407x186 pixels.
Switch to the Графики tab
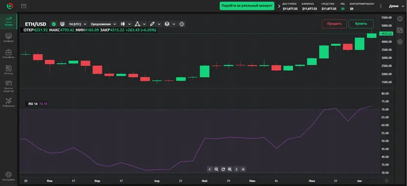[9, 38]
